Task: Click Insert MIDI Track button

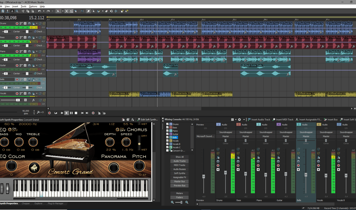Action: 283,119
